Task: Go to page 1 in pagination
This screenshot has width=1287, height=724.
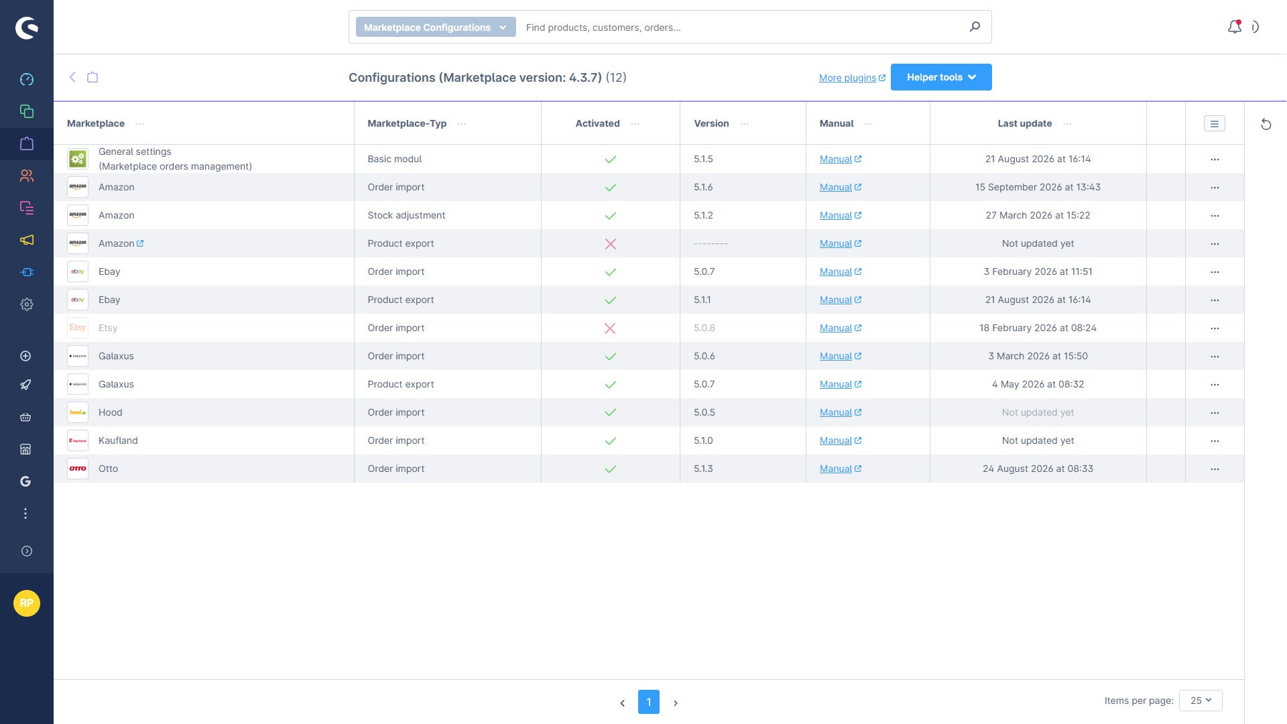Action: 648,702
